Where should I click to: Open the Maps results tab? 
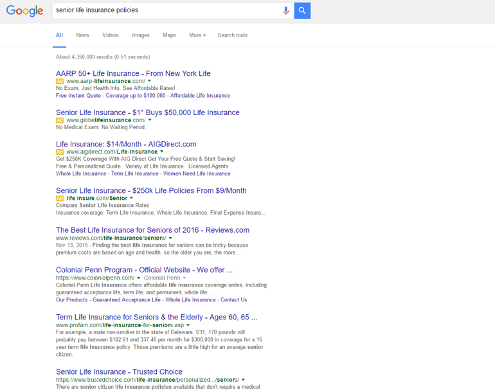tap(169, 35)
